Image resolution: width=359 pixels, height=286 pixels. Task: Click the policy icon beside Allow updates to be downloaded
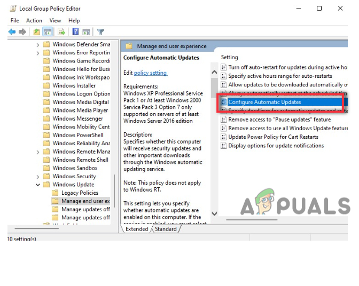pyautogui.click(x=223, y=85)
